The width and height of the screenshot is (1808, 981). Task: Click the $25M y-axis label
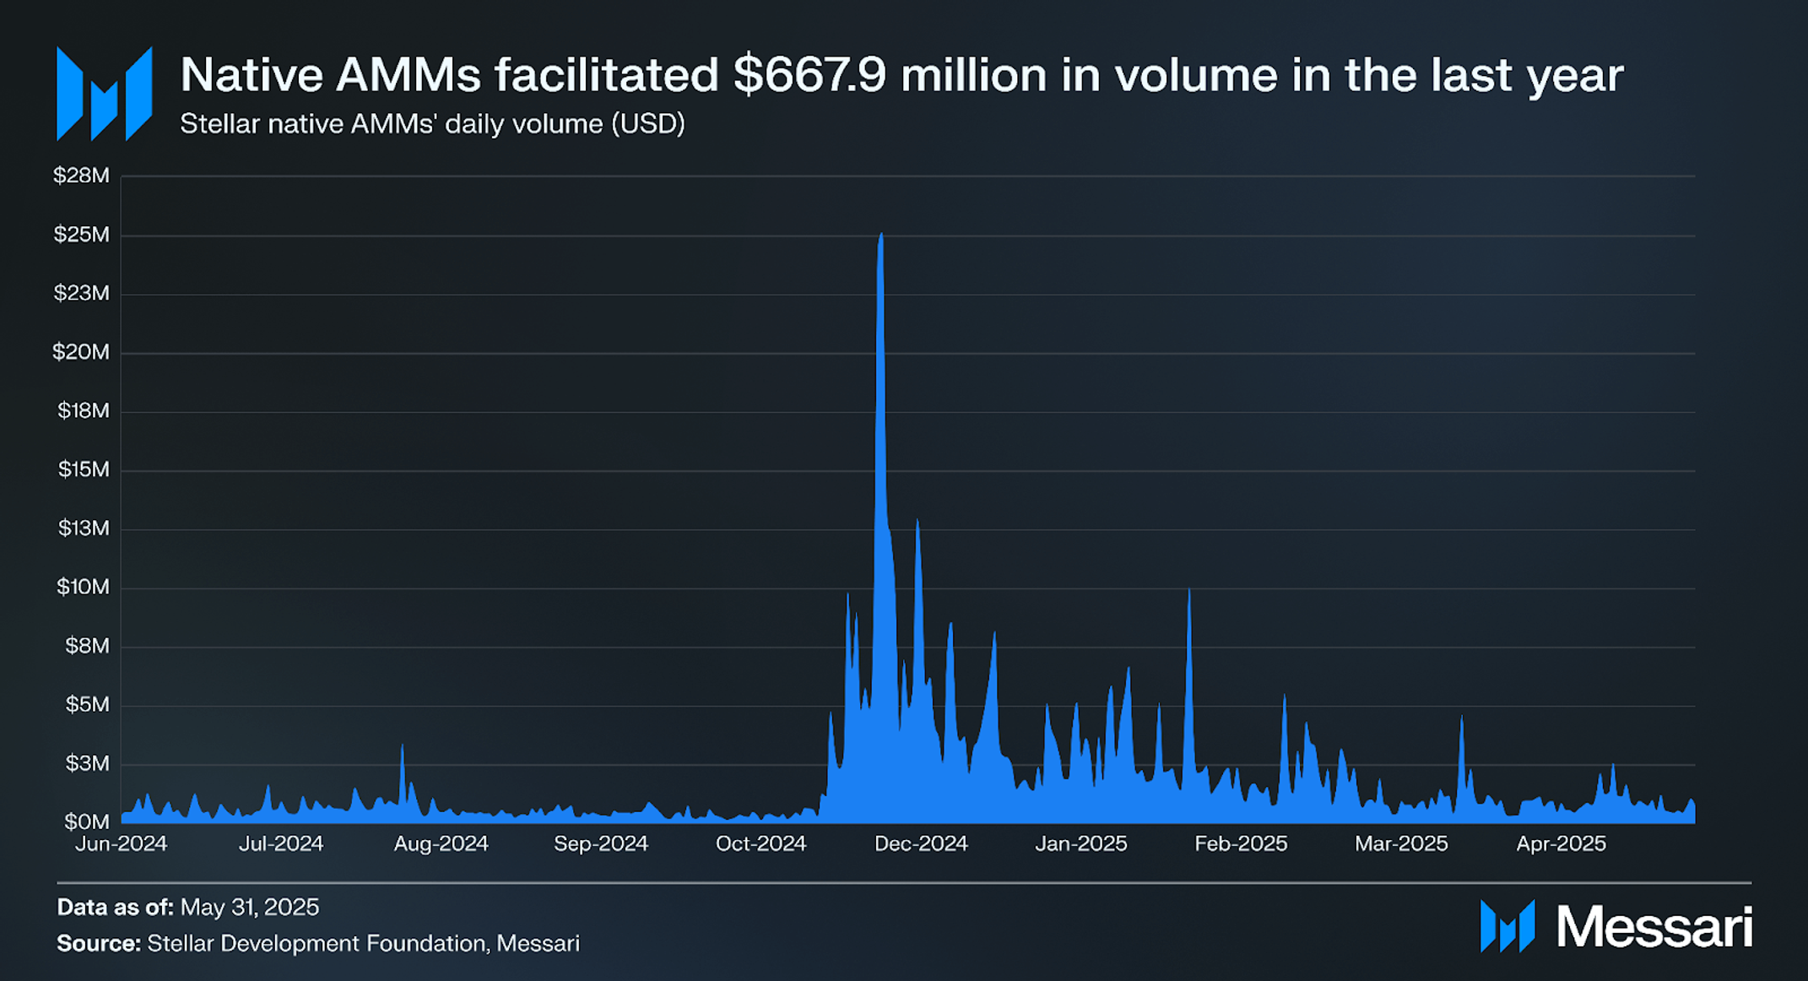[81, 235]
